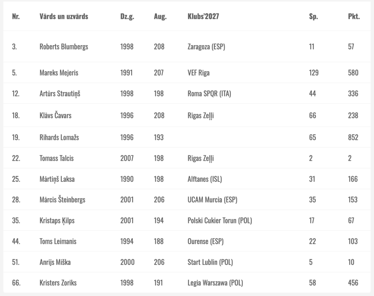Select the Vārds un uzvārds column header
This screenshot has height=296, width=374.
[64, 16]
